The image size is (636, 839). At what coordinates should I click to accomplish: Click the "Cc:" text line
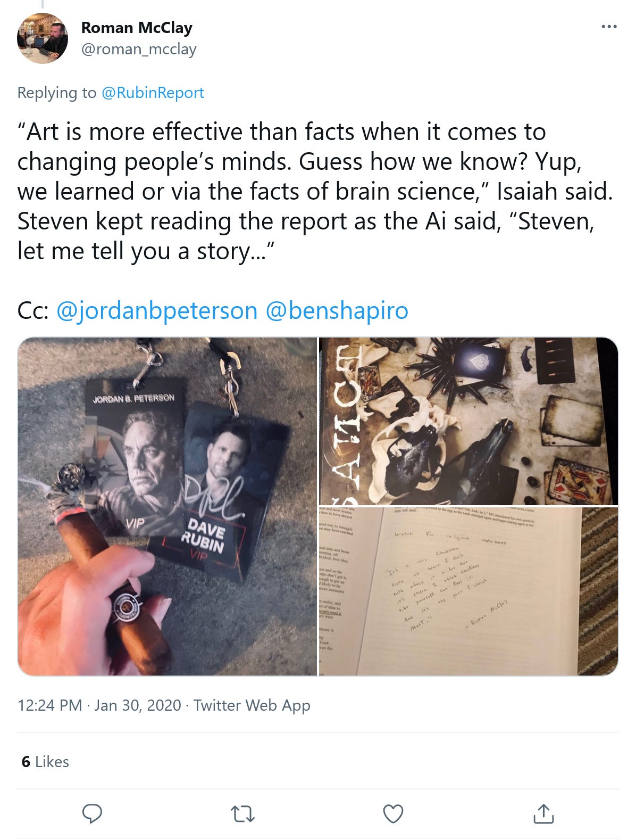pyautogui.click(x=213, y=310)
